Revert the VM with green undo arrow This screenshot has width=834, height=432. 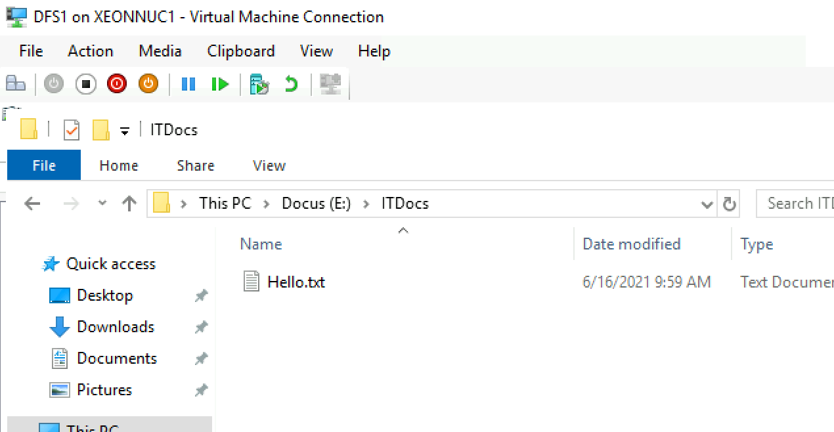[x=291, y=84]
